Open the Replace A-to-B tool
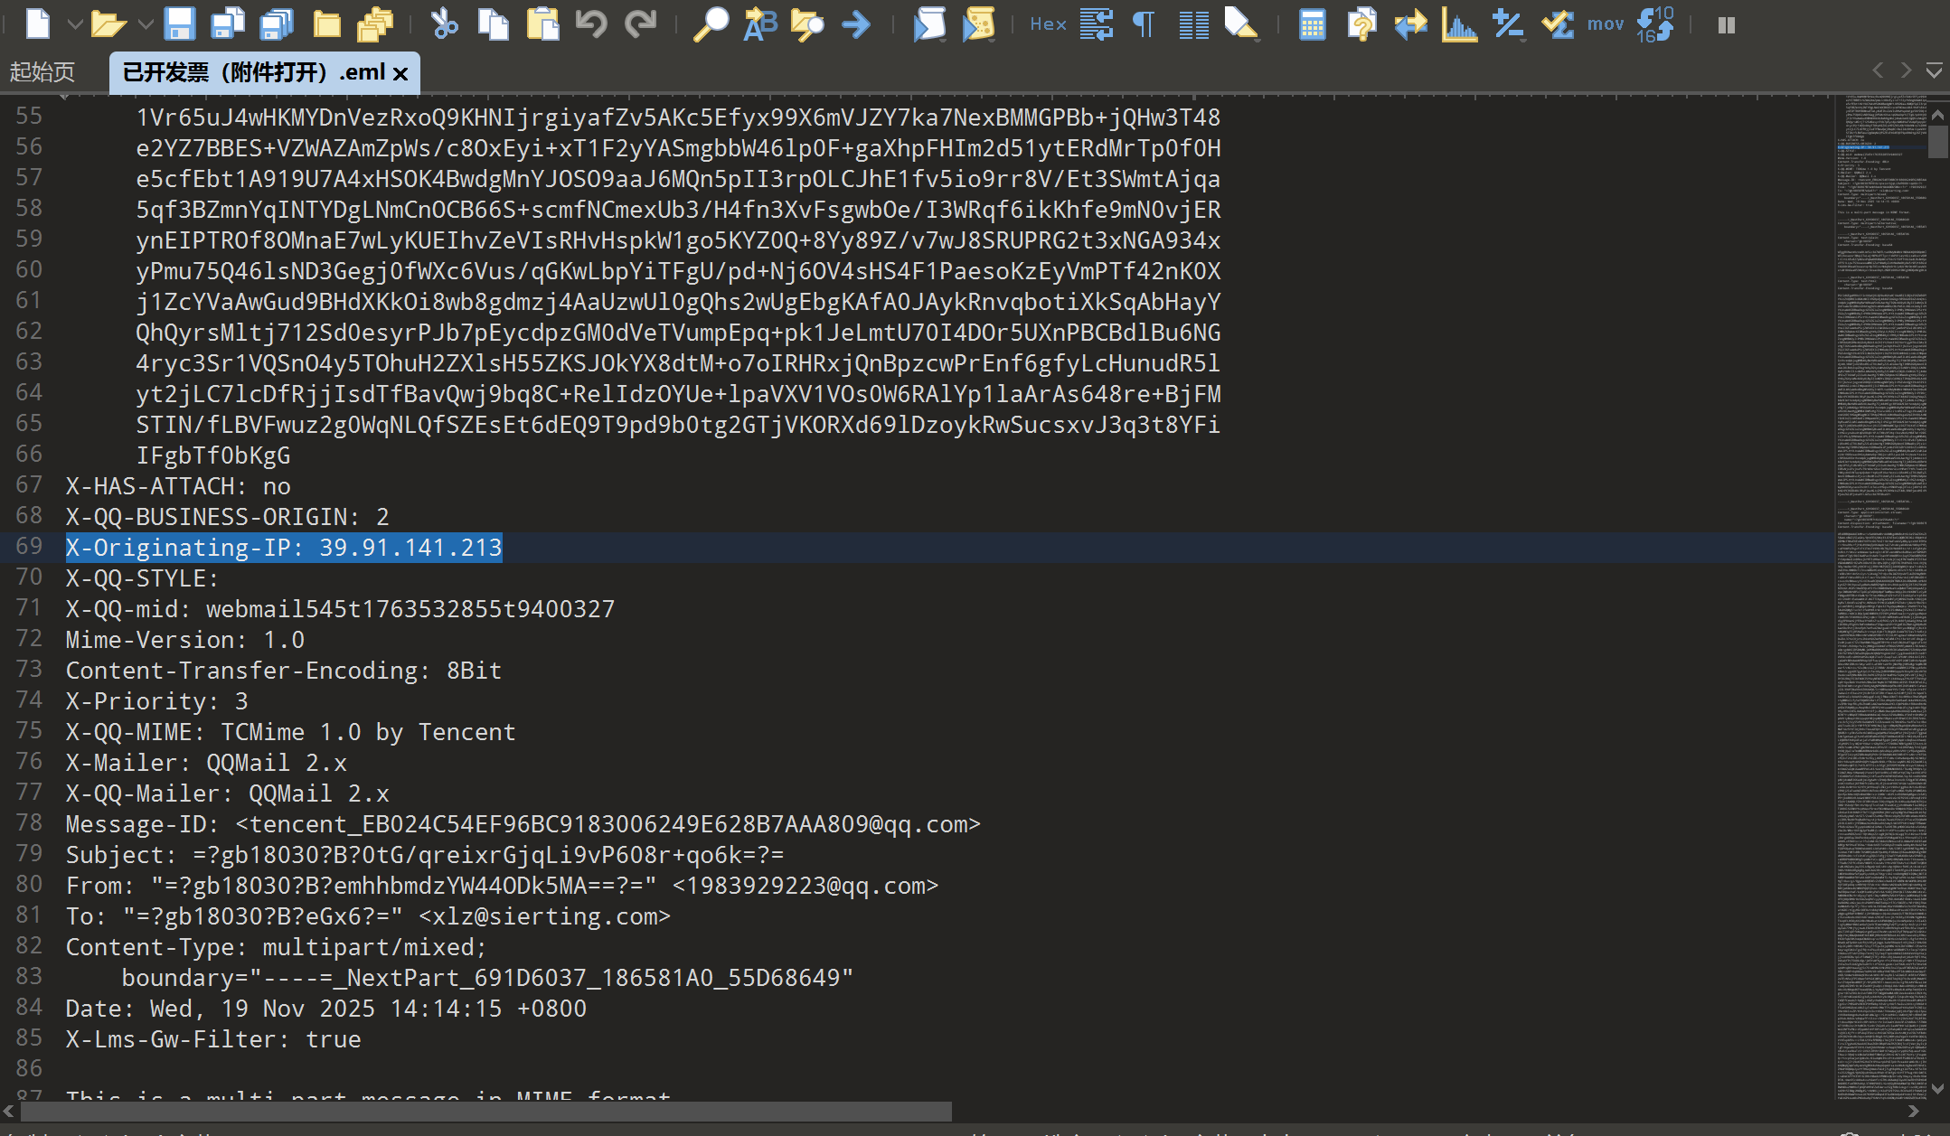Screen dimensions: 1950x1136 click(x=760, y=24)
